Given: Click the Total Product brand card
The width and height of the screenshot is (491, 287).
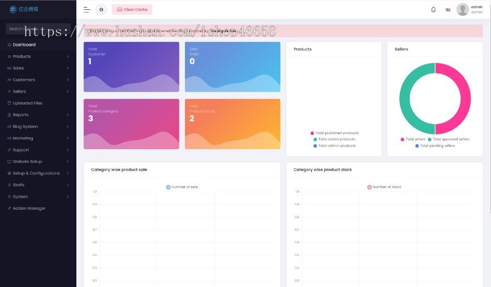Looking at the screenshot, I should coord(232,124).
